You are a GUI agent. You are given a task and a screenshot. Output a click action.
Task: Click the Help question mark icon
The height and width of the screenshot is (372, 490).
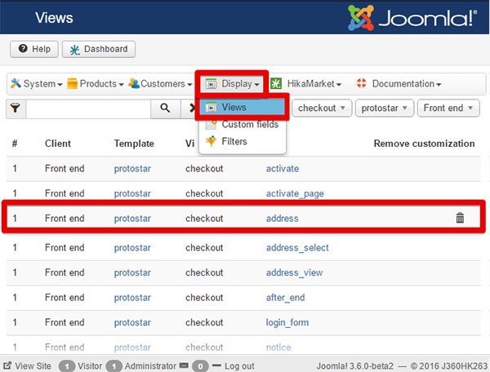tap(23, 48)
